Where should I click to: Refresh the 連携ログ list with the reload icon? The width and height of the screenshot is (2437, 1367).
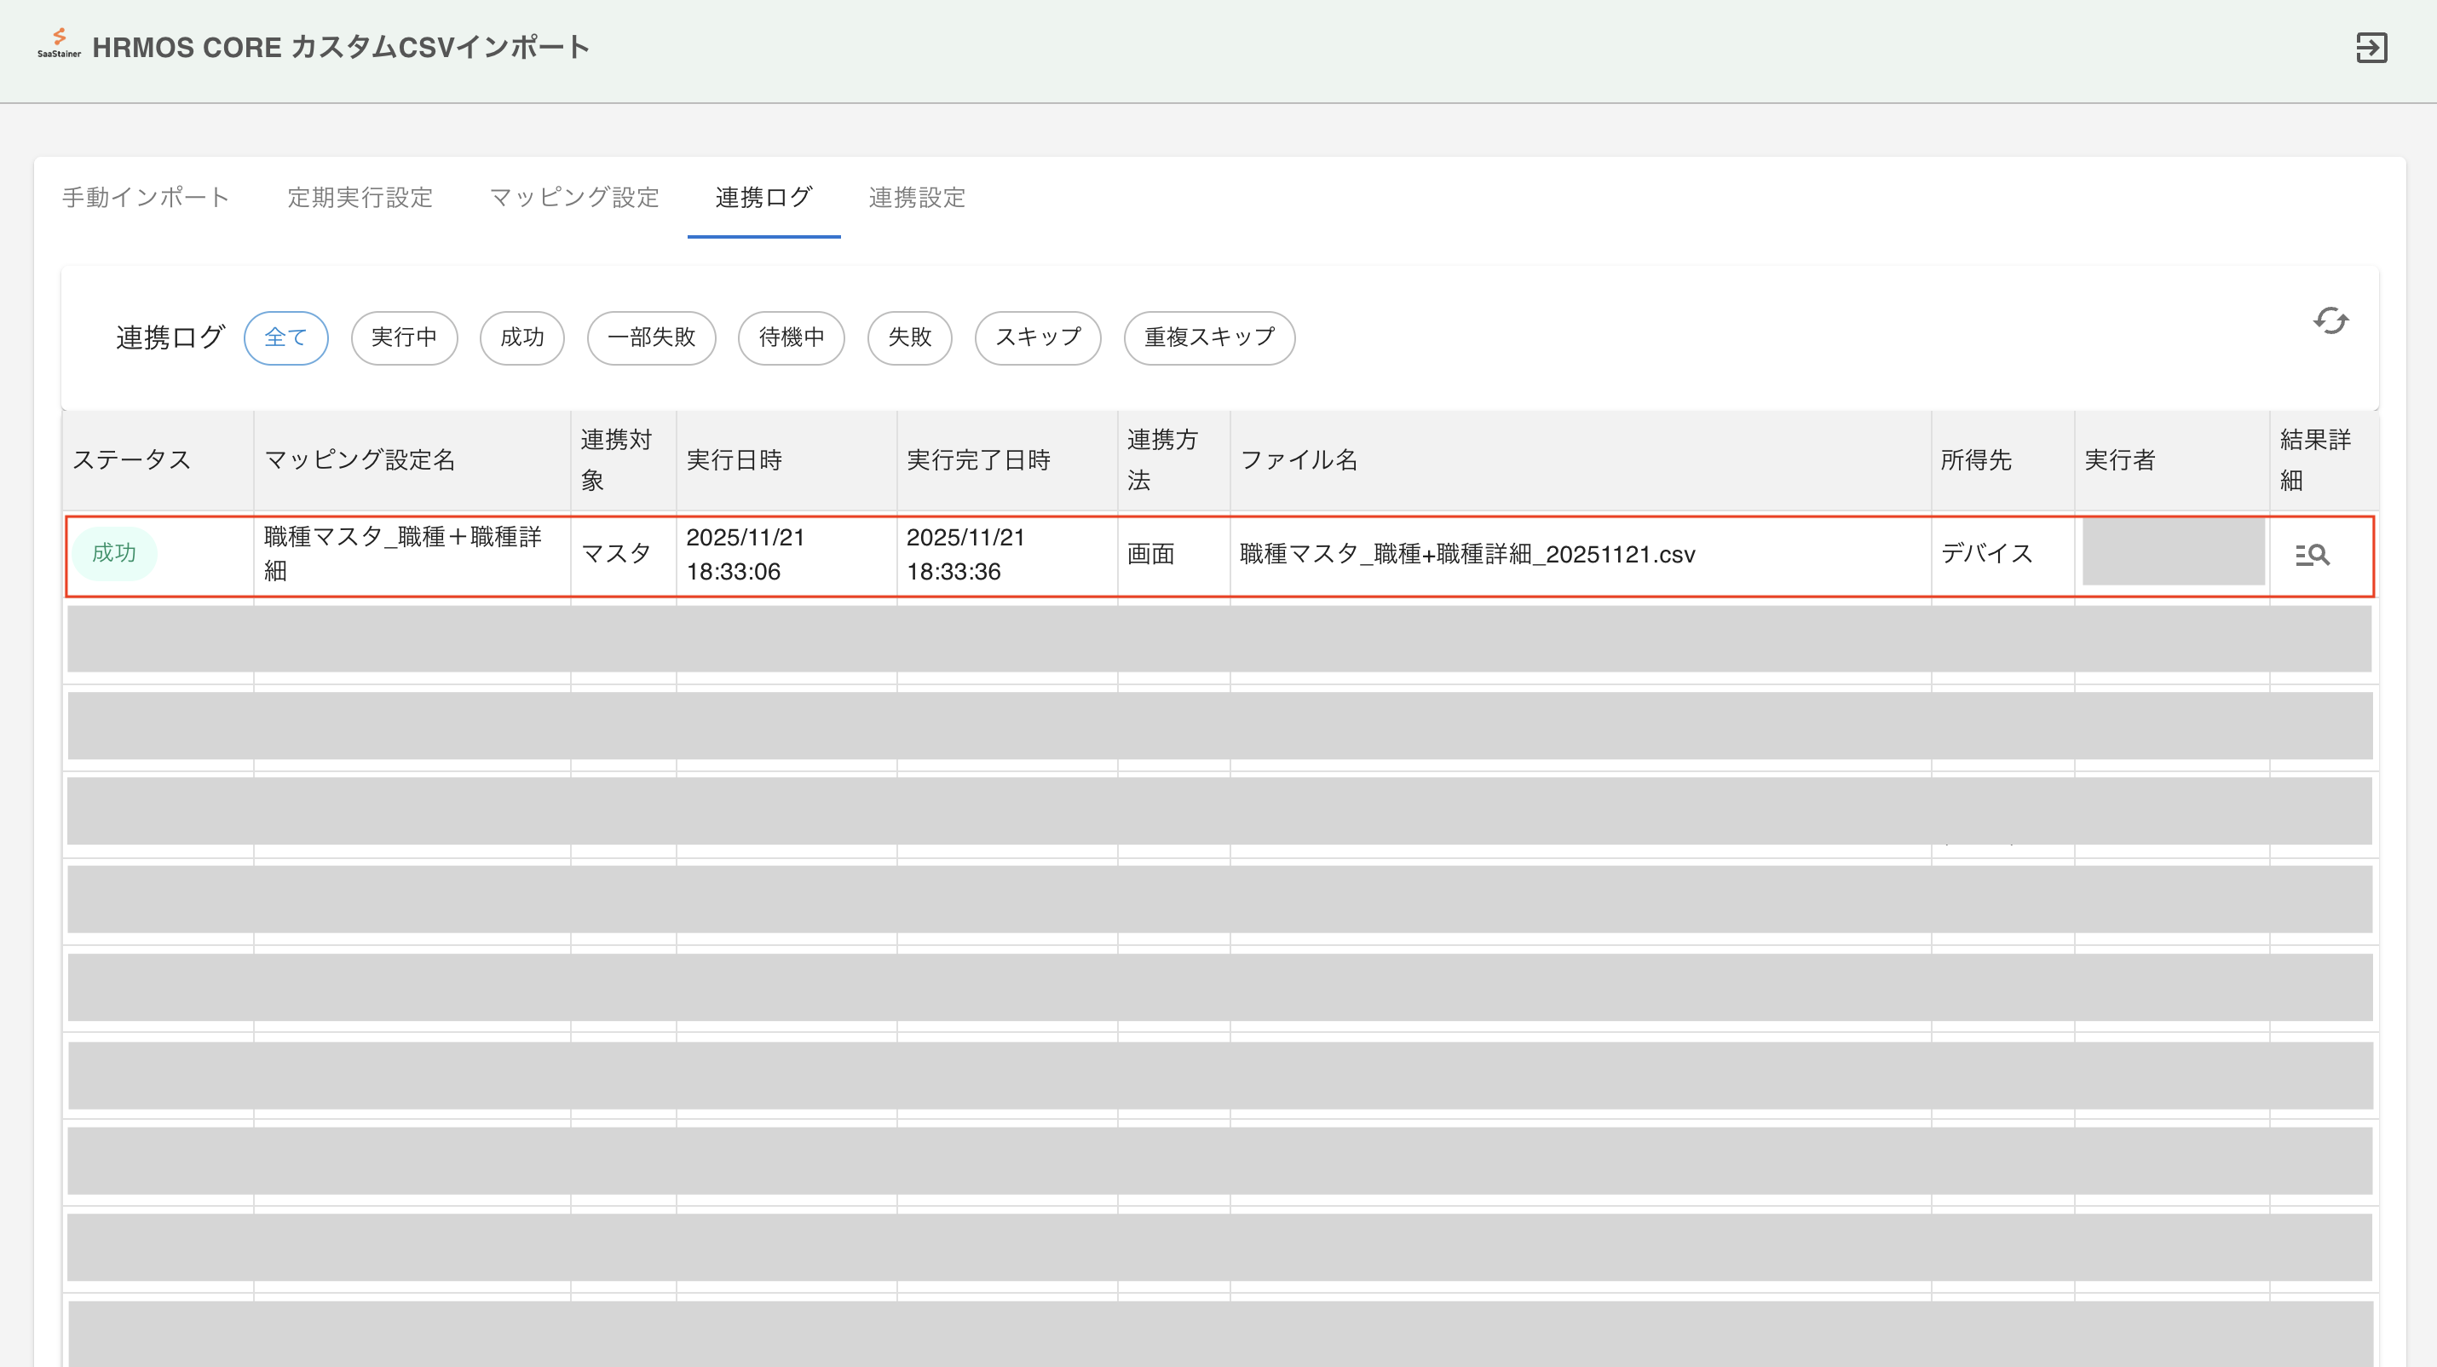tap(2330, 321)
